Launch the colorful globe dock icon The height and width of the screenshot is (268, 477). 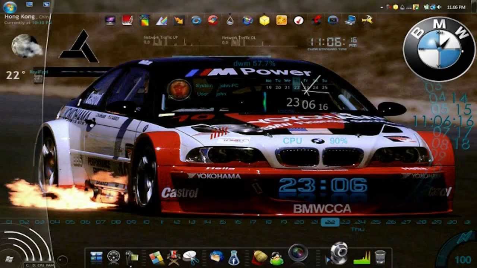tap(247, 20)
